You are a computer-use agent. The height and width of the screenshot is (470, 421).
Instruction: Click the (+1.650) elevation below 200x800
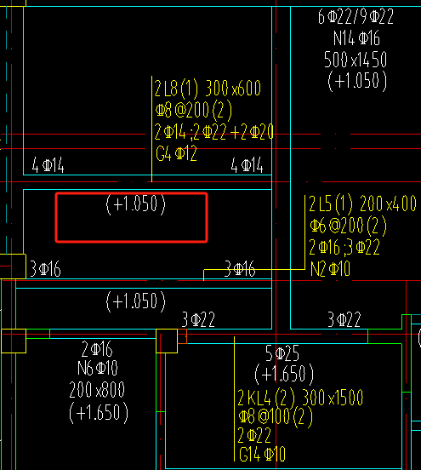[99, 412]
